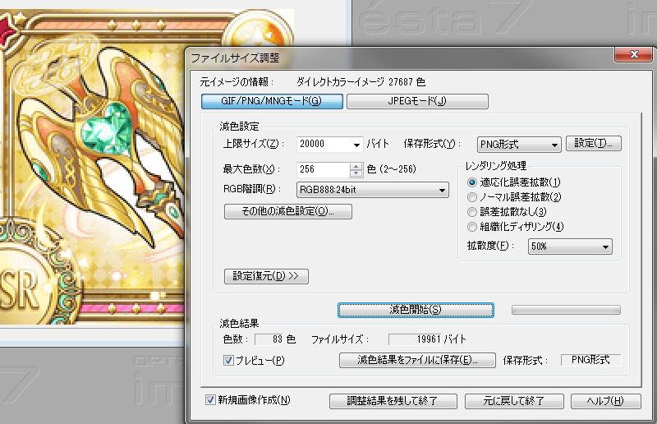Click 減色結果をファイルに保存(E)... button
657x424 pixels.
tap(417, 360)
